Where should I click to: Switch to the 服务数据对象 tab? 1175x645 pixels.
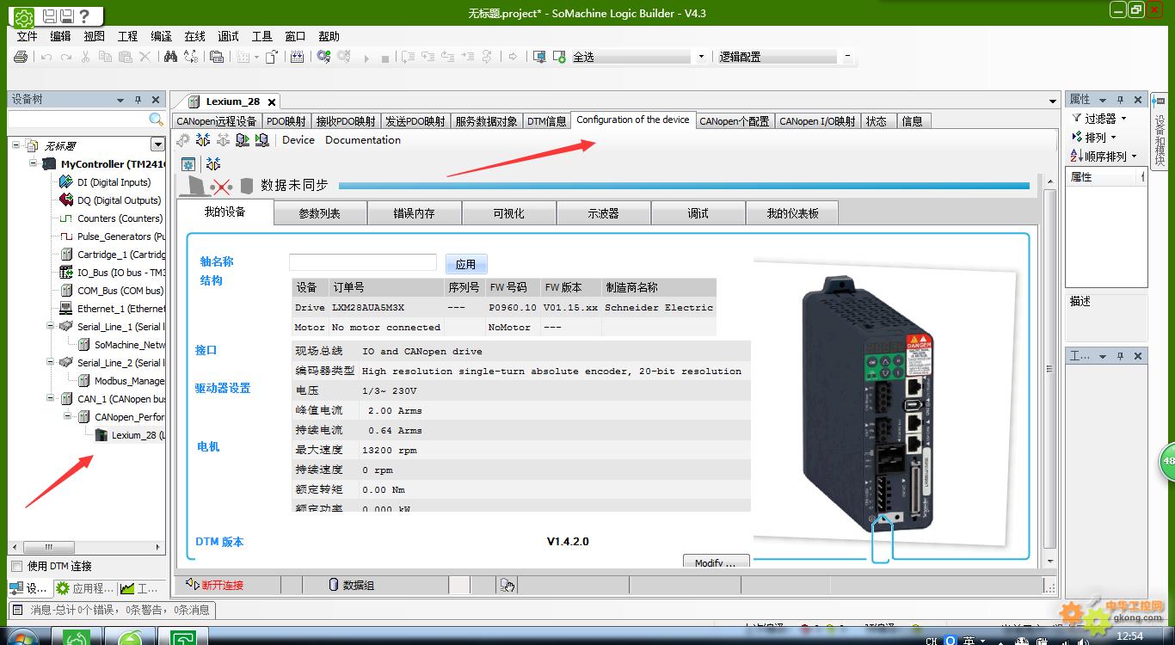click(x=486, y=121)
